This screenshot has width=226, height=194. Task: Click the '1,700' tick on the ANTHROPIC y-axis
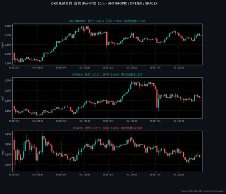(8, 26)
